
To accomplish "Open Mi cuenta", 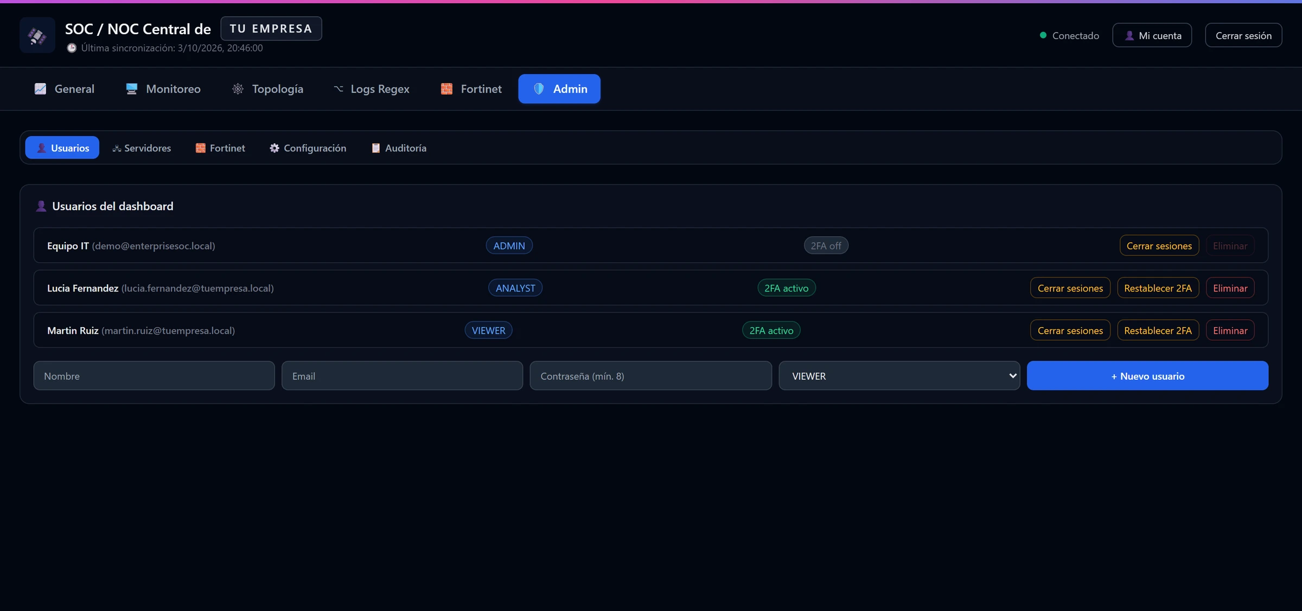I will (1152, 35).
